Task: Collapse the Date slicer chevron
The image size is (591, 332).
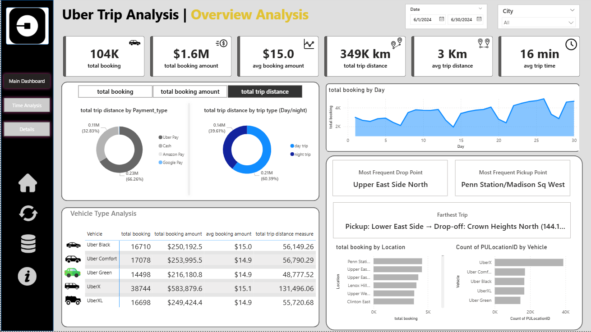Action: pos(480,9)
